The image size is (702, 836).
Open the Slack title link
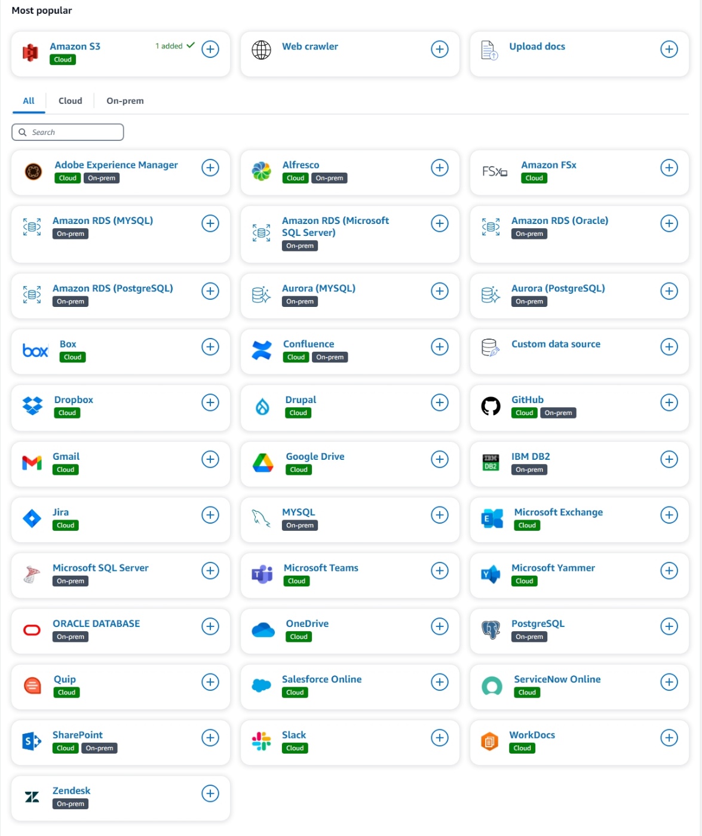[x=294, y=735]
